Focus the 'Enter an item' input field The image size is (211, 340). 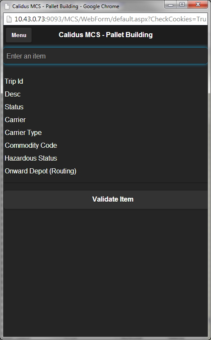(105, 56)
